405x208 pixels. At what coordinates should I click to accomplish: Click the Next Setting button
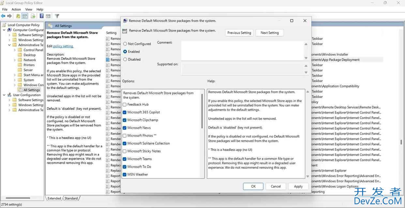pyautogui.click(x=269, y=33)
